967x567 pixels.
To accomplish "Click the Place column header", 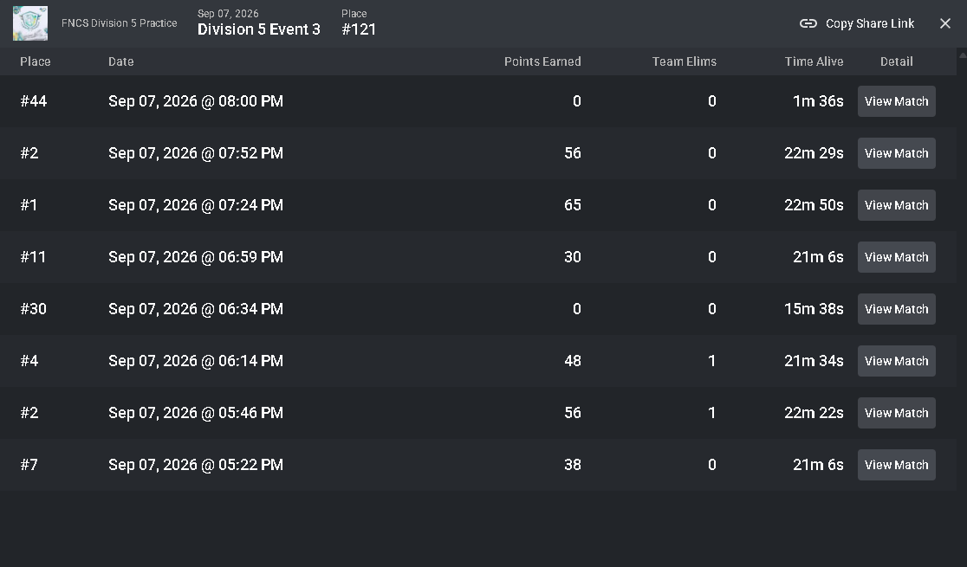I will pos(36,61).
